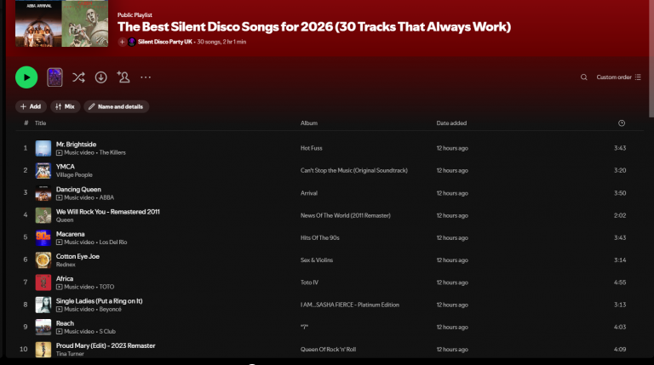Open the S Club artist link
This screenshot has width=654, height=365.
(107, 332)
